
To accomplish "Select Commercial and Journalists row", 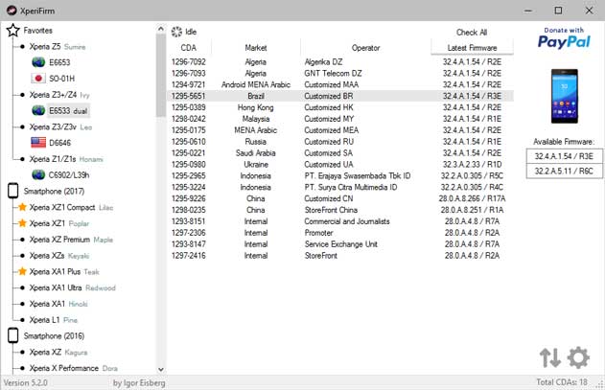I will click(x=340, y=221).
